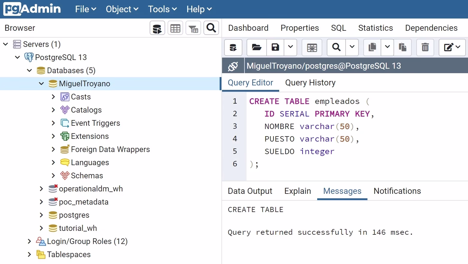Expand the Schemas node
The height and width of the screenshot is (264, 468).
pyautogui.click(x=53, y=176)
